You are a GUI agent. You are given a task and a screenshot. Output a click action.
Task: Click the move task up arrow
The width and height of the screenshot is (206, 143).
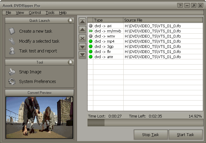coord(82,30)
